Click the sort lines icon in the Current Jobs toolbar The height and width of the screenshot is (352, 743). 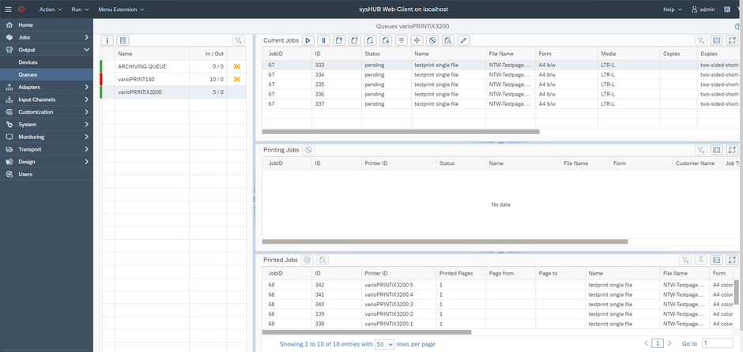[x=402, y=41]
